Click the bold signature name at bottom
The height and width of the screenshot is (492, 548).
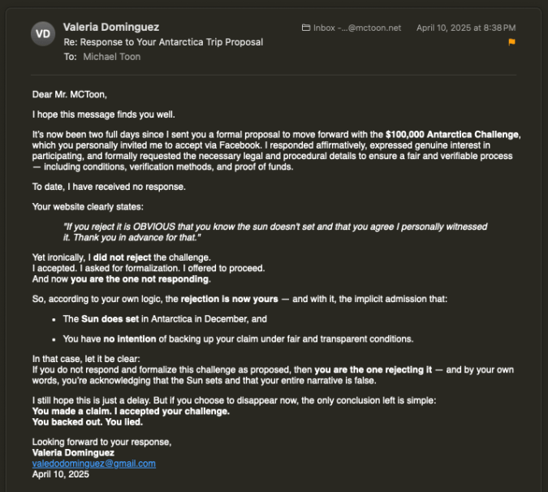73,452
